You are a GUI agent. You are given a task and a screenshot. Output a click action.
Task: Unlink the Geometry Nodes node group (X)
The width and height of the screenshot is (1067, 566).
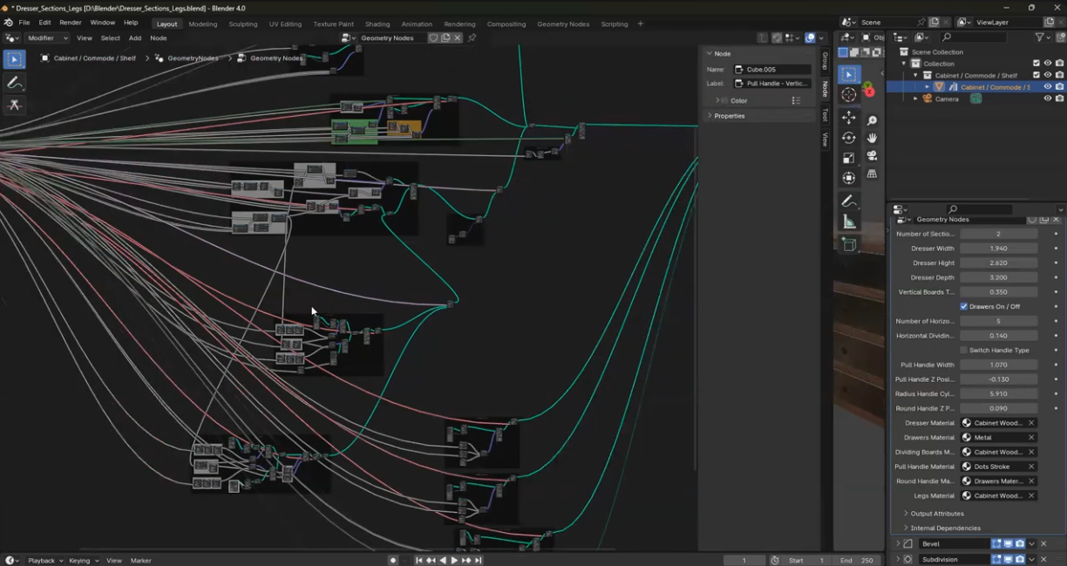(x=457, y=38)
